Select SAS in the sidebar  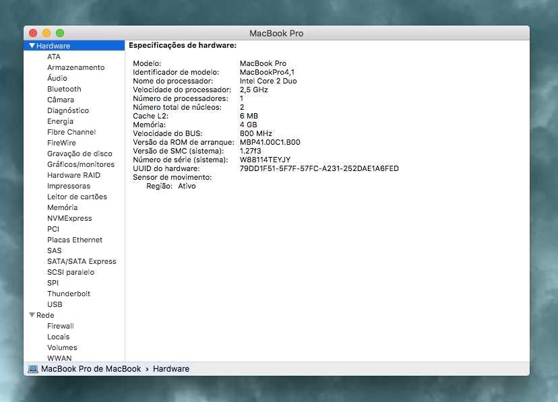54,250
